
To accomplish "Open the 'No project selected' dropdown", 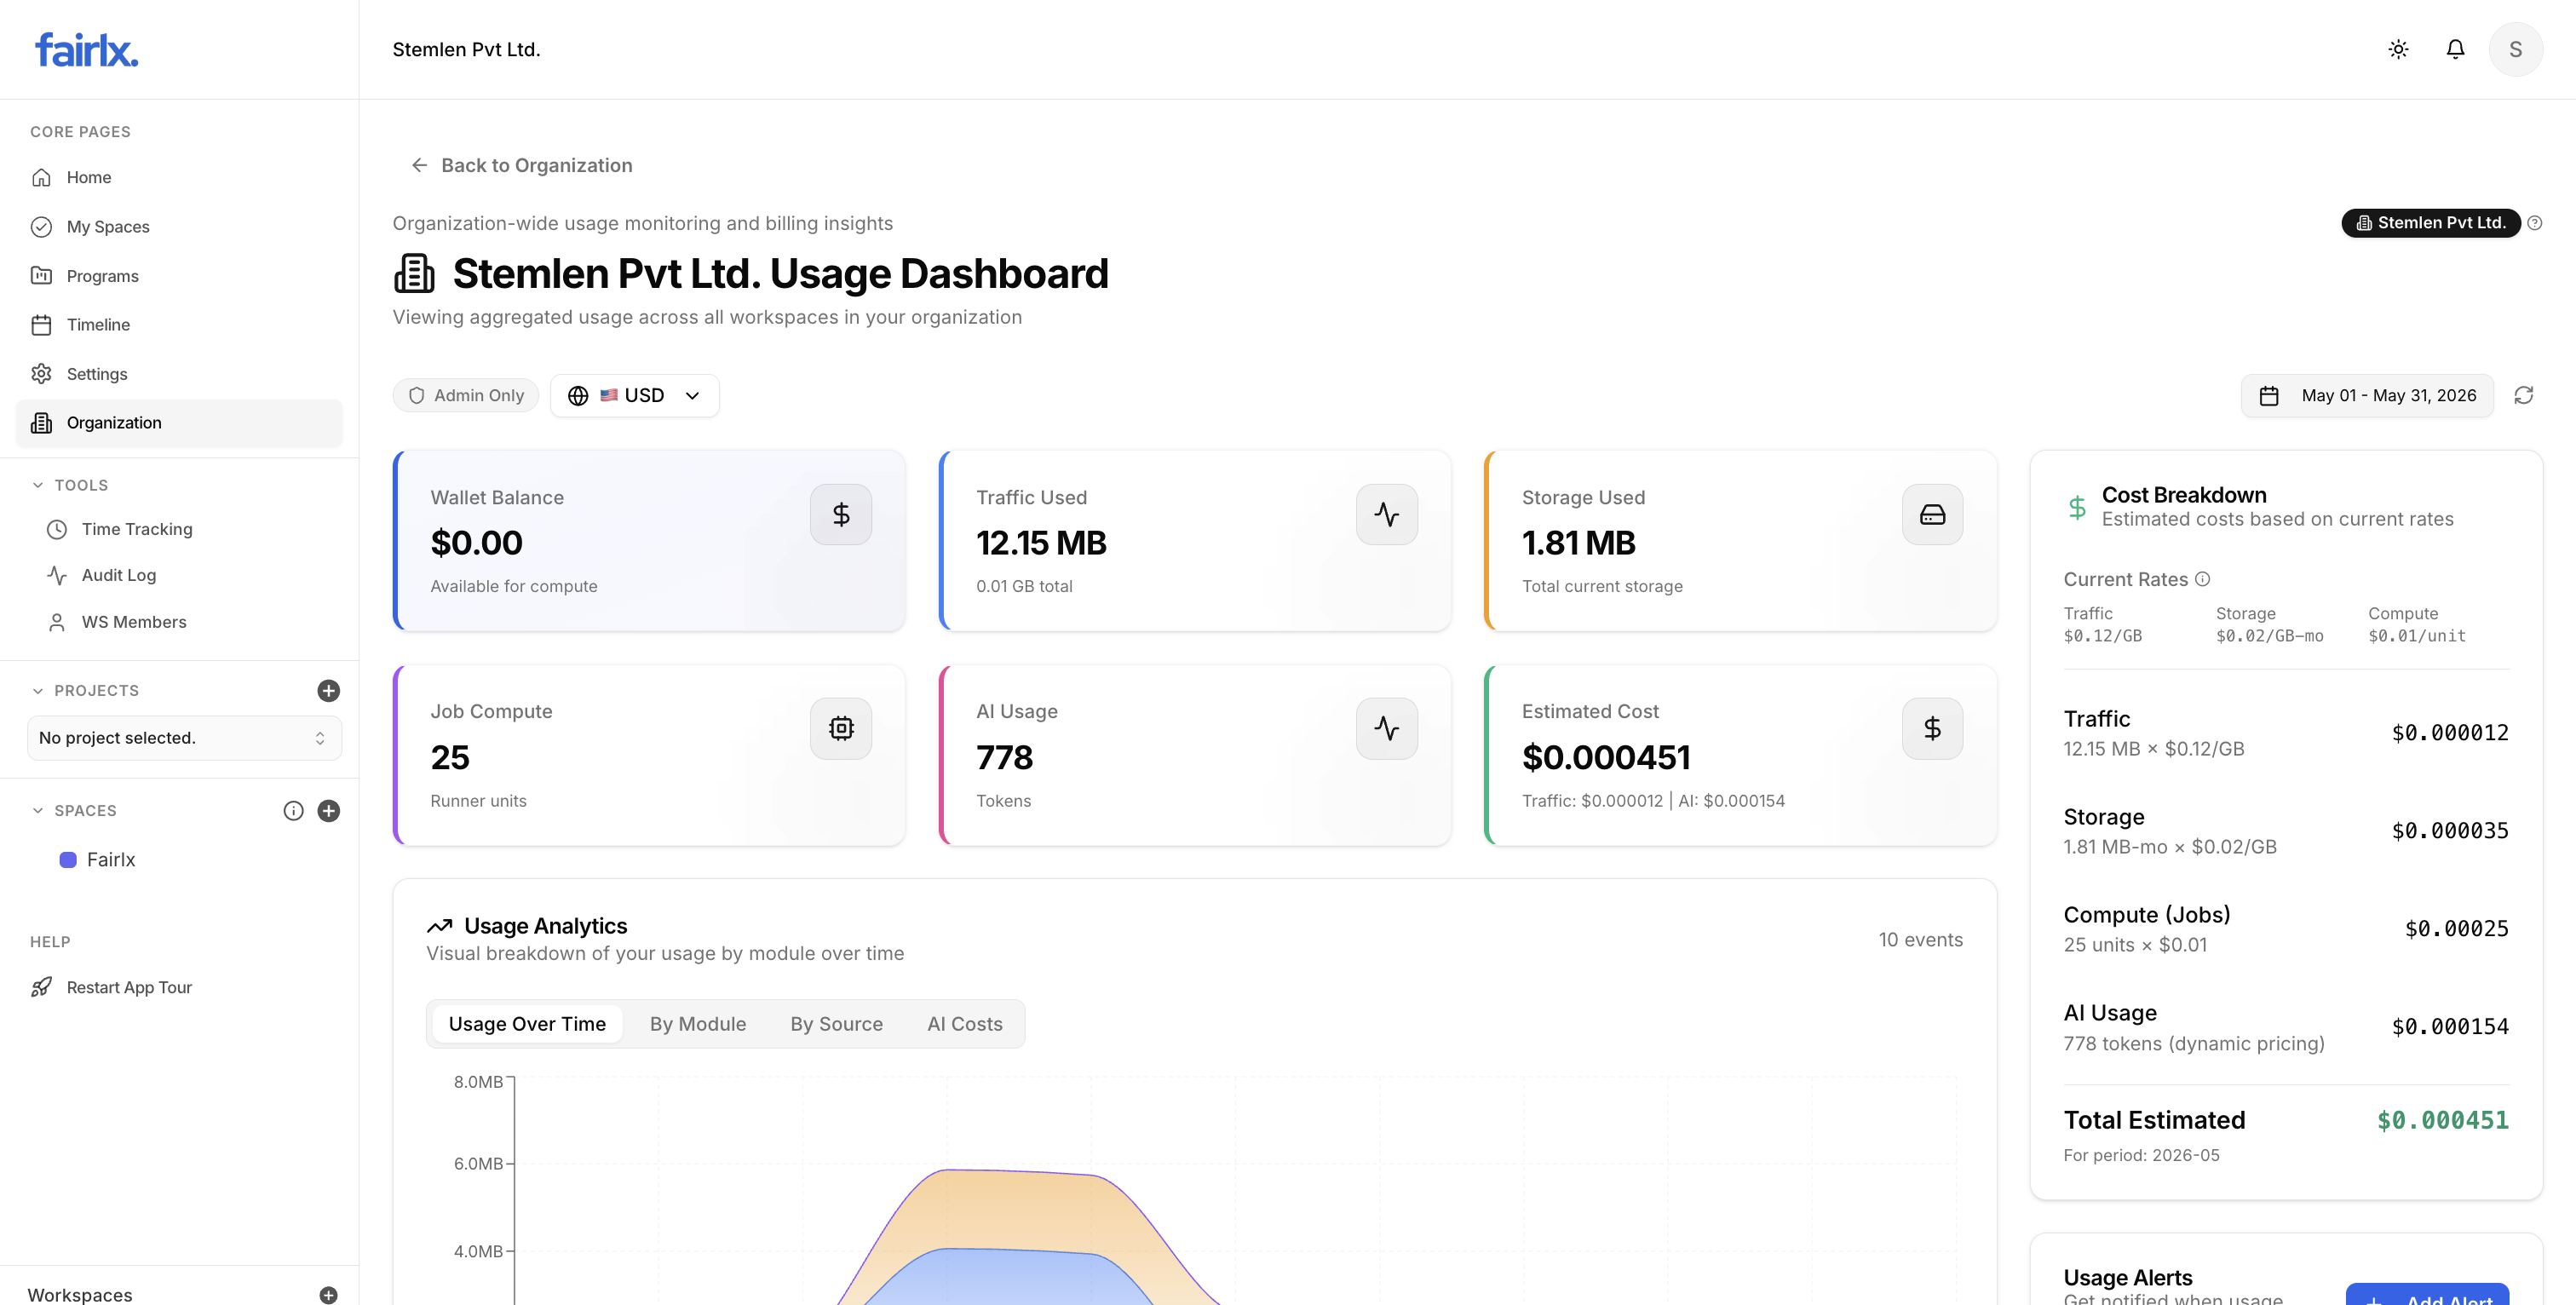I will click(x=184, y=738).
